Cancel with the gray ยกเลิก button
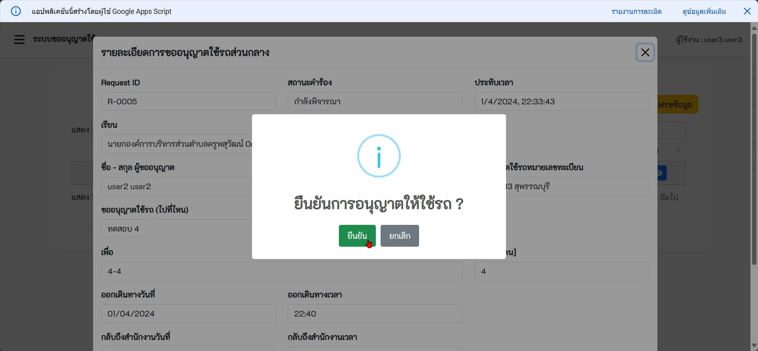This screenshot has height=351, width=758. (x=400, y=236)
